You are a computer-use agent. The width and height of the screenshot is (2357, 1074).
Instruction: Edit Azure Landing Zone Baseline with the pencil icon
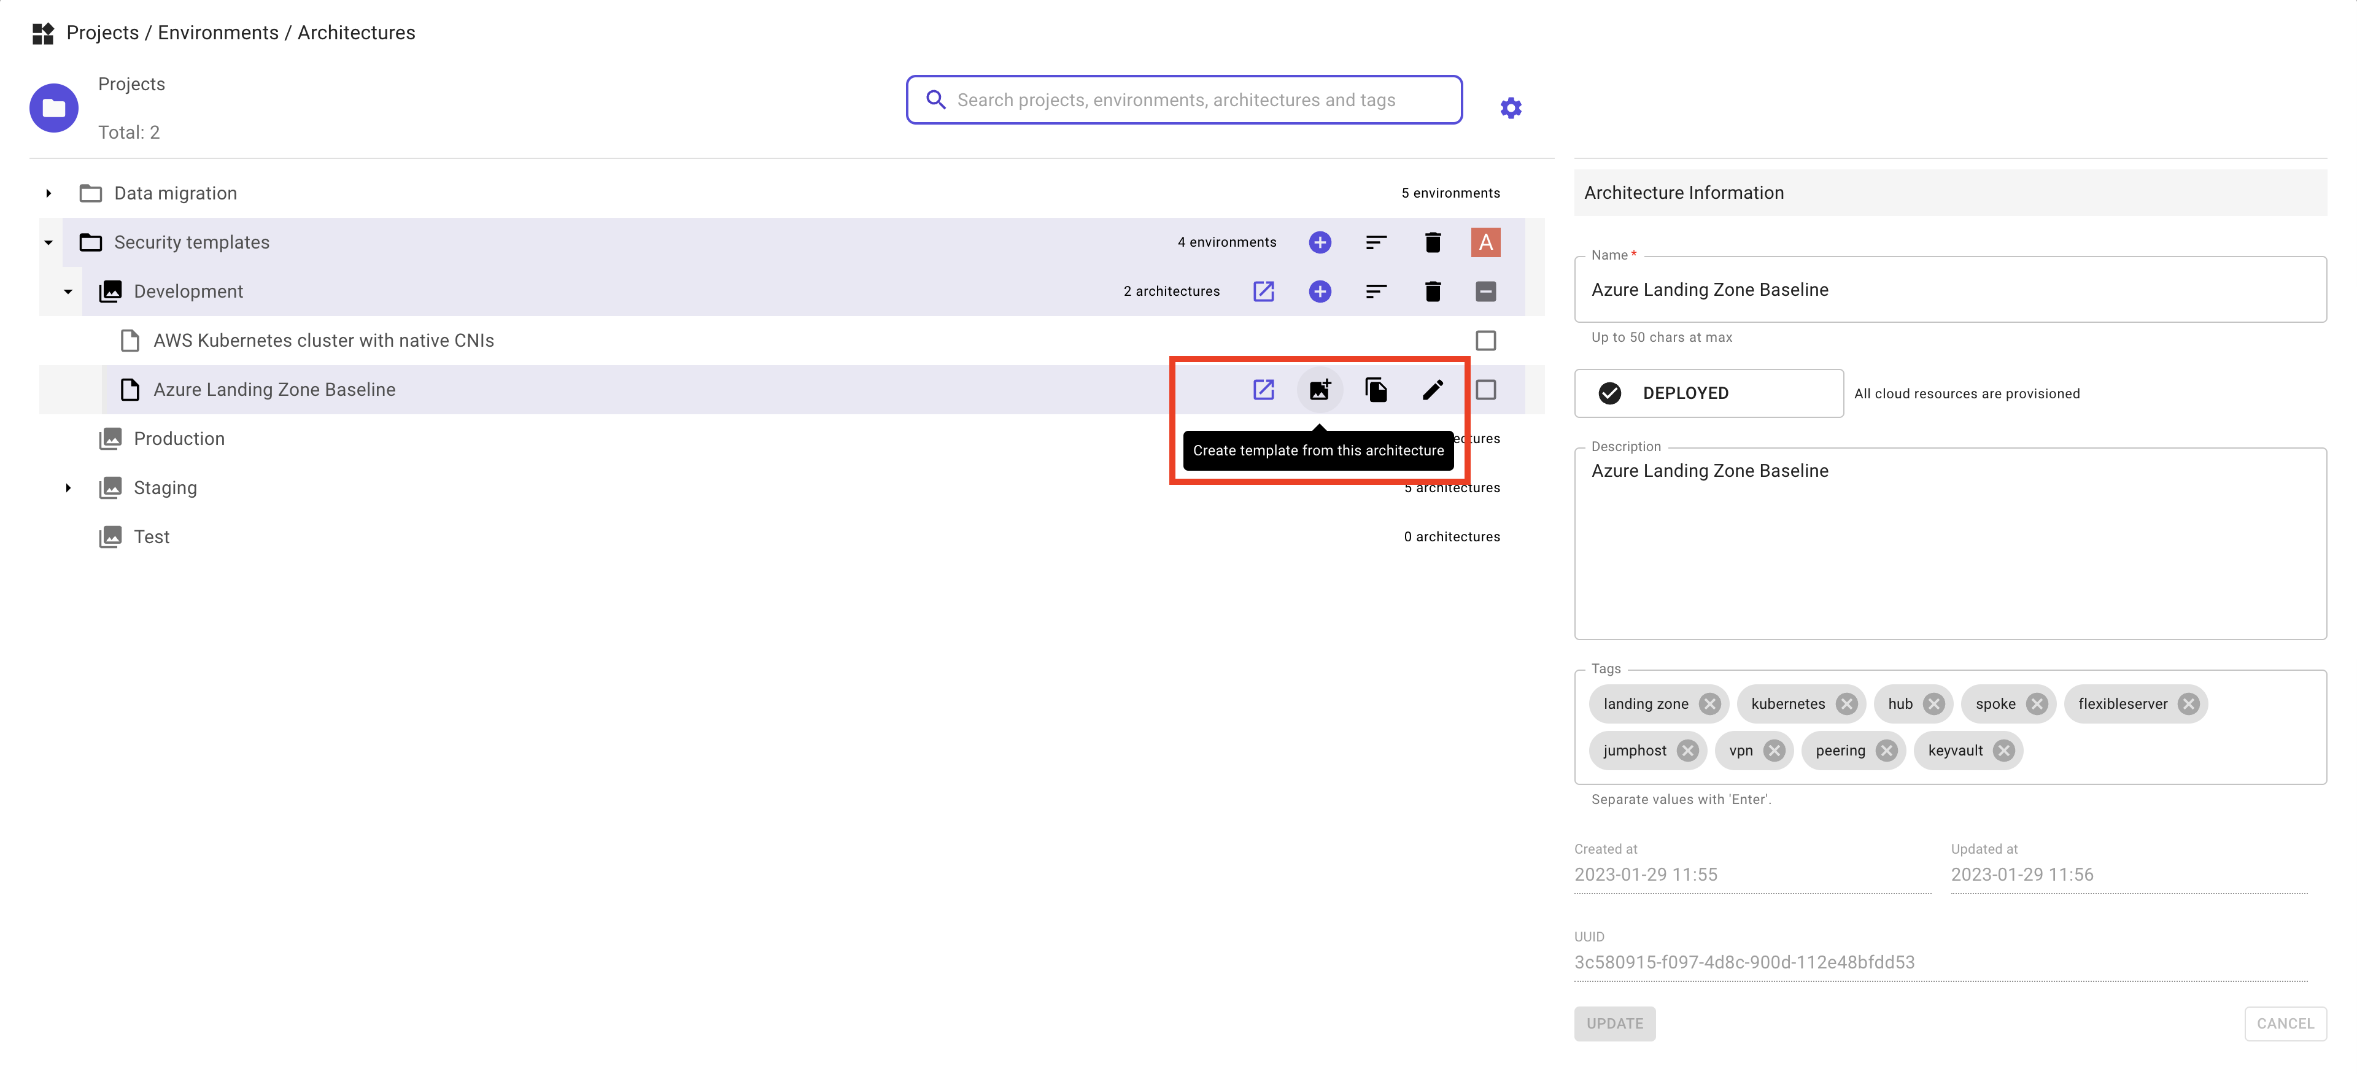coord(1433,390)
